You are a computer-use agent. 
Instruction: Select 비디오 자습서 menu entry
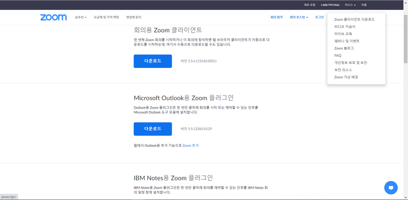pos(345,27)
